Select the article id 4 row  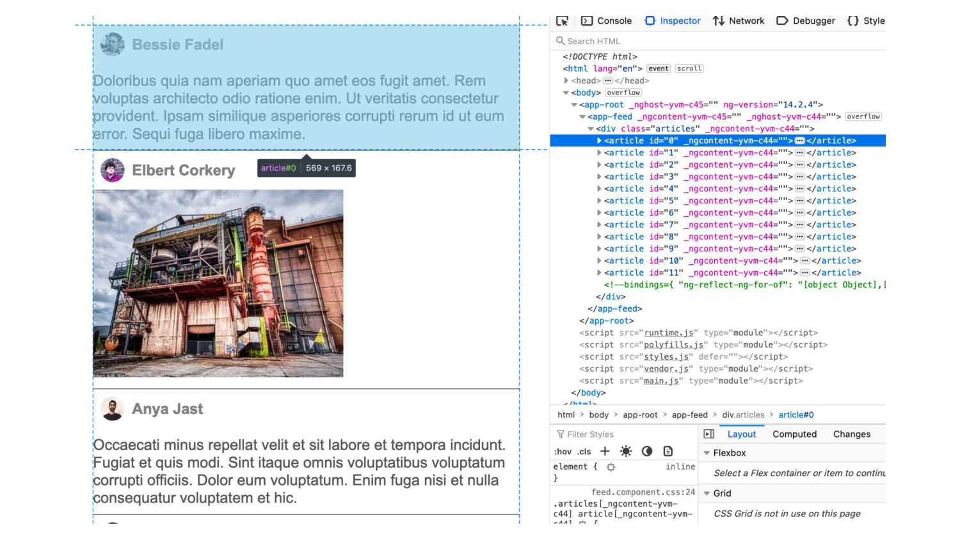tap(718, 189)
